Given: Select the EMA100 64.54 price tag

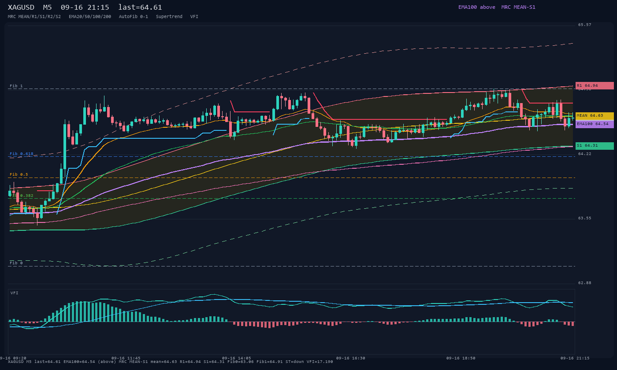Looking at the screenshot, I should tap(595, 124).
